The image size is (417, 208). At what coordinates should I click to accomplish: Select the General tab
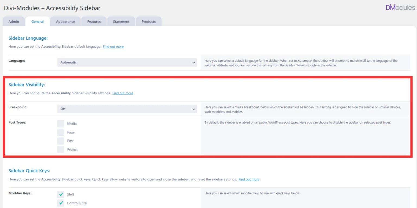tap(37, 21)
